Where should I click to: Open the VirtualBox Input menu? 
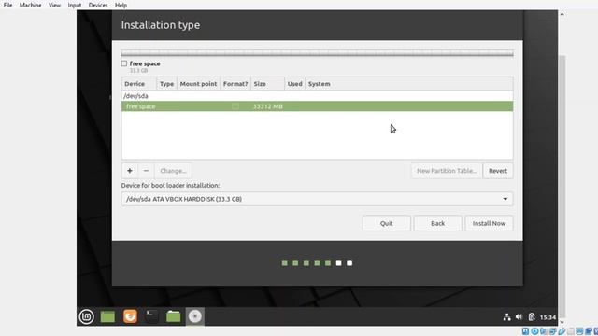(75, 6)
